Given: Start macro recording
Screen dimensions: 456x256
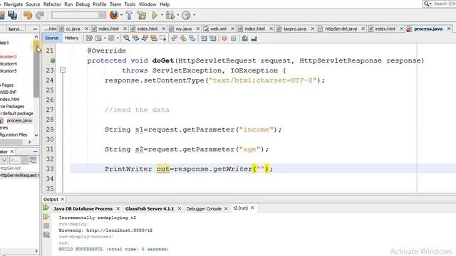Looking at the screenshot, I should (x=224, y=38).
